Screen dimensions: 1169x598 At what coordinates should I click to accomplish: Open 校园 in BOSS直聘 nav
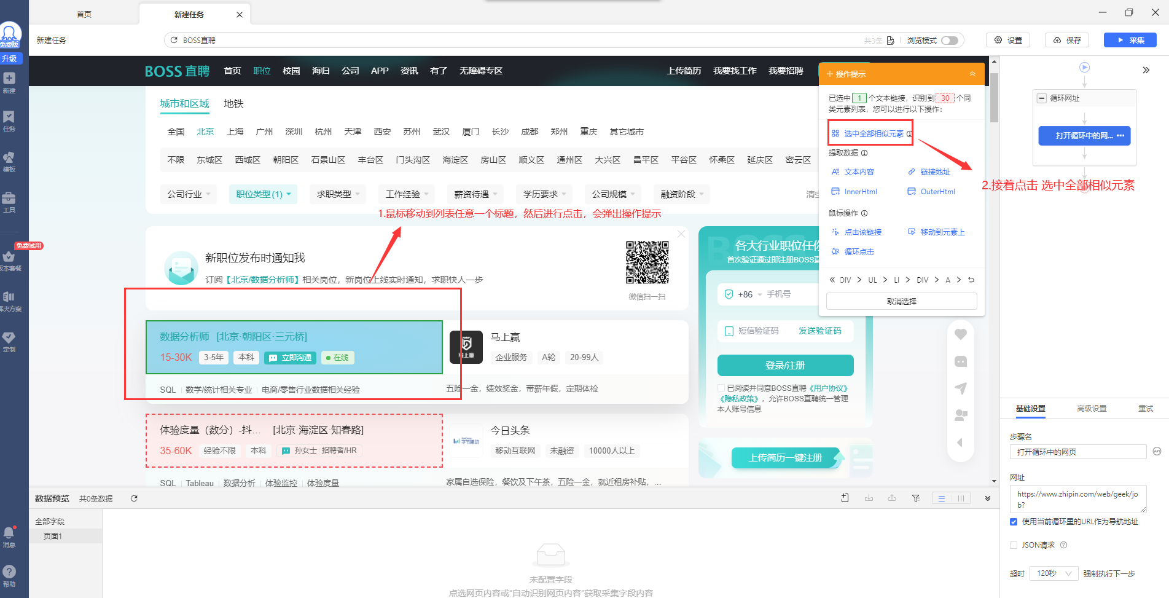(291, 71)
